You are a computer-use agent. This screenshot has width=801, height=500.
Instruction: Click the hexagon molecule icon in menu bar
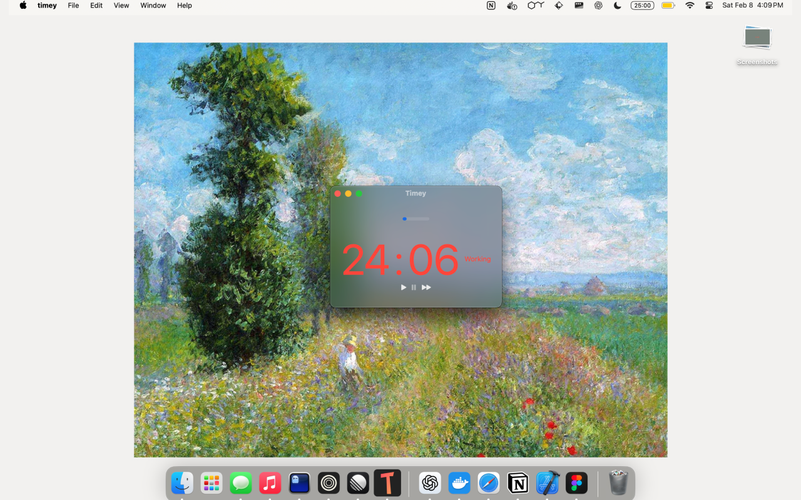click(x=536, y=6)
